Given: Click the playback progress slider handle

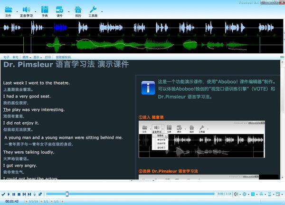Looking at the screenshot, I should (67, 194).
